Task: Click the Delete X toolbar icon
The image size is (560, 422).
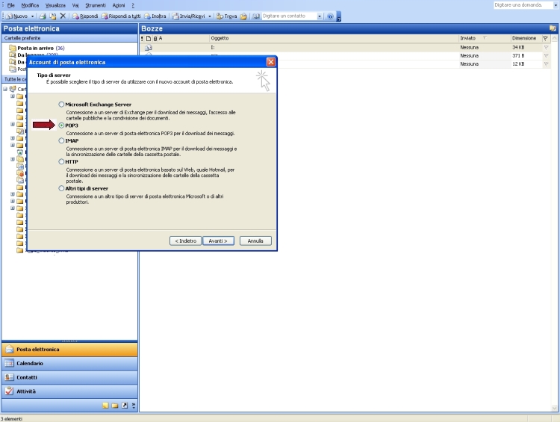Action: click(63, 16)
